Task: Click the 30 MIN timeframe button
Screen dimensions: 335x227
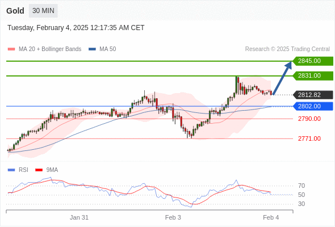Action: click(43, 11)
